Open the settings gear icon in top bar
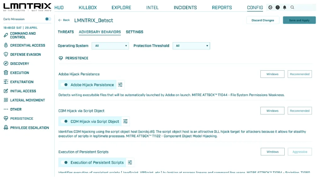 pyautogui.click(x=270, y=7)
